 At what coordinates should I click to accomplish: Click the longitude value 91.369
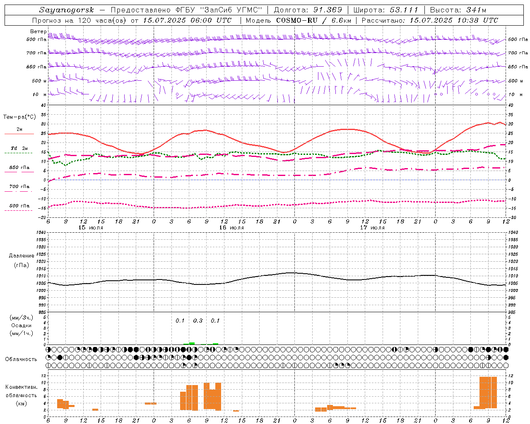[328, 10]
